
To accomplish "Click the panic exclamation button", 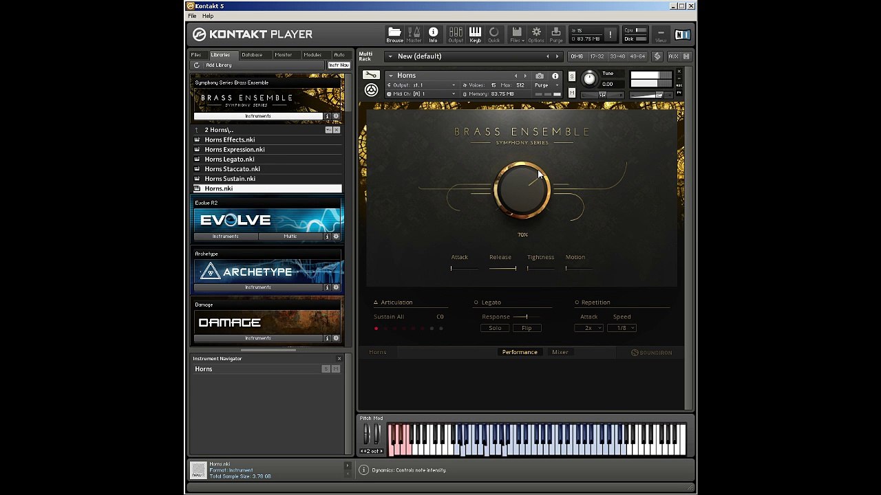I will point(610,34).
